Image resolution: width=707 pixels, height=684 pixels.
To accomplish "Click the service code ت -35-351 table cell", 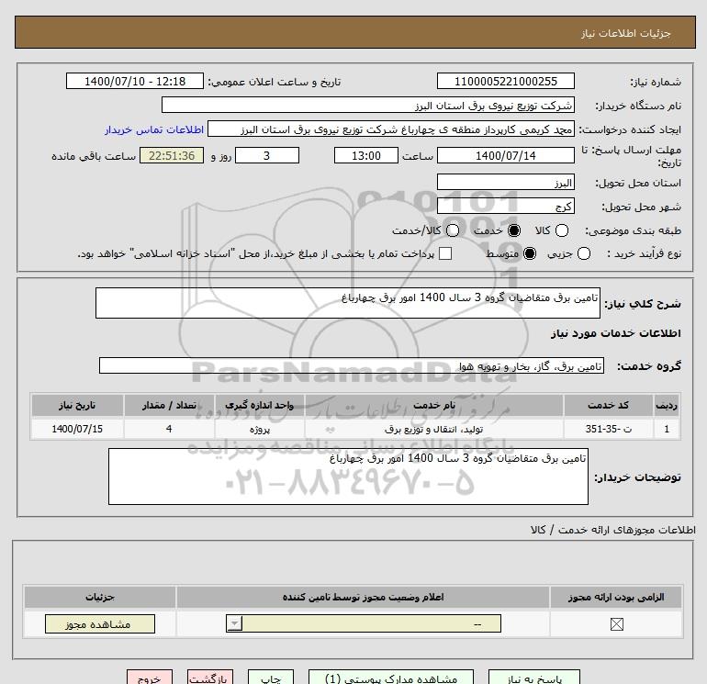I will click(608, 429).
